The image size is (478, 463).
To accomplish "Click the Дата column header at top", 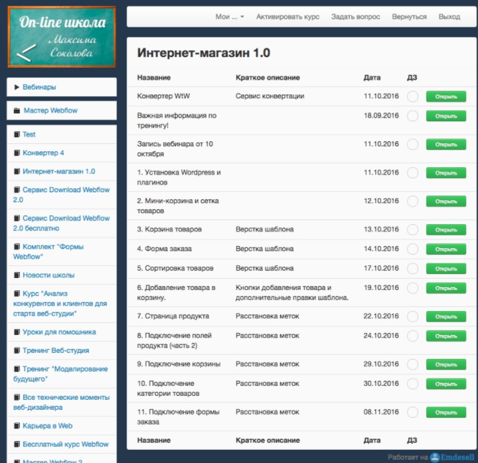I will coord(372,78).
